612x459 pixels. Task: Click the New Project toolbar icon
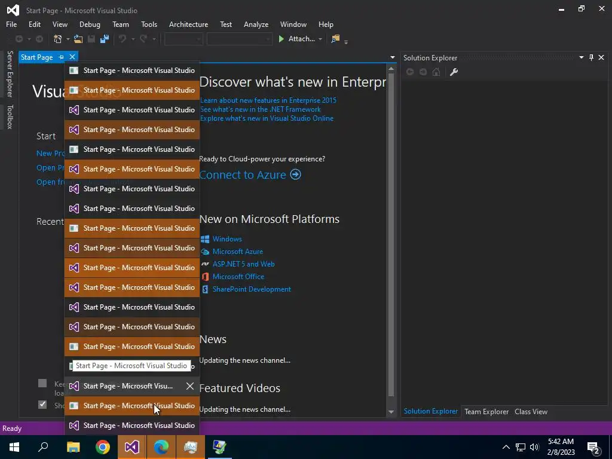58,39
